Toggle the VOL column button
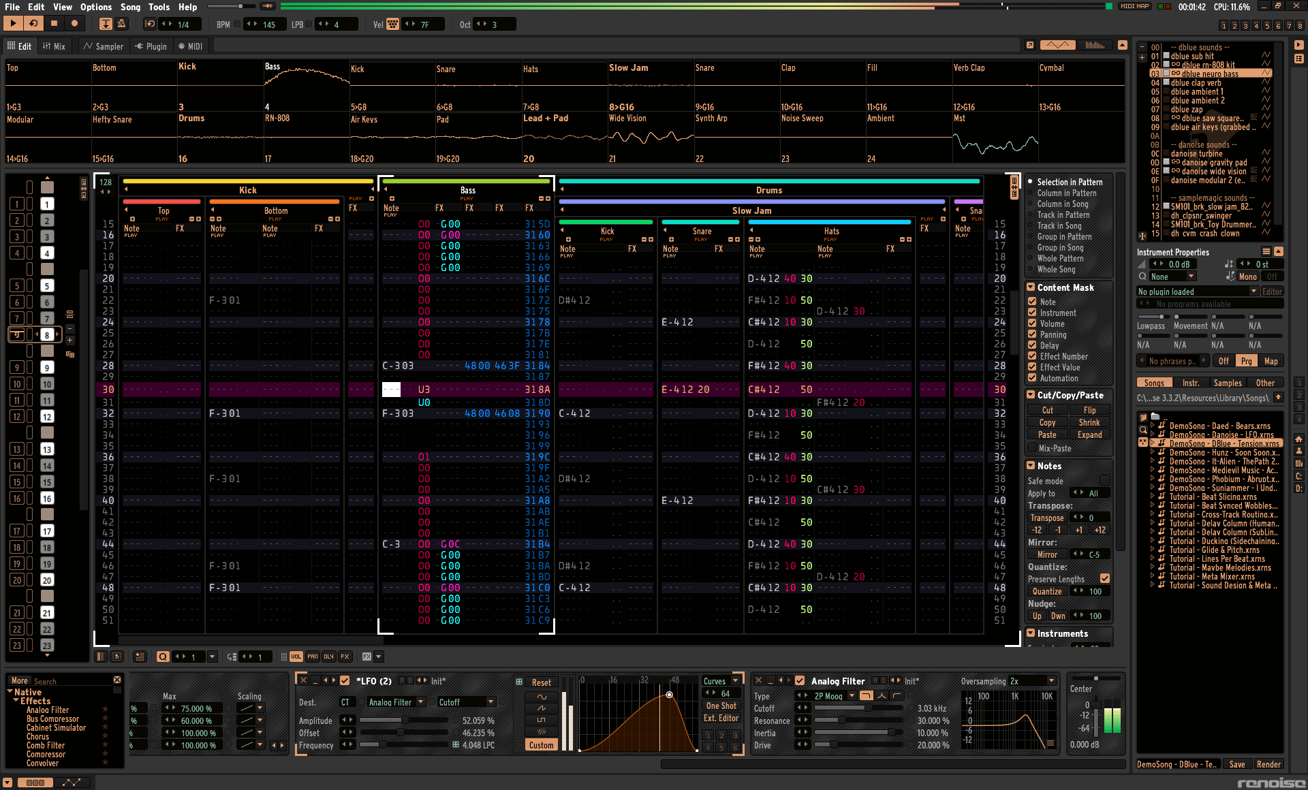 point(296,657)
